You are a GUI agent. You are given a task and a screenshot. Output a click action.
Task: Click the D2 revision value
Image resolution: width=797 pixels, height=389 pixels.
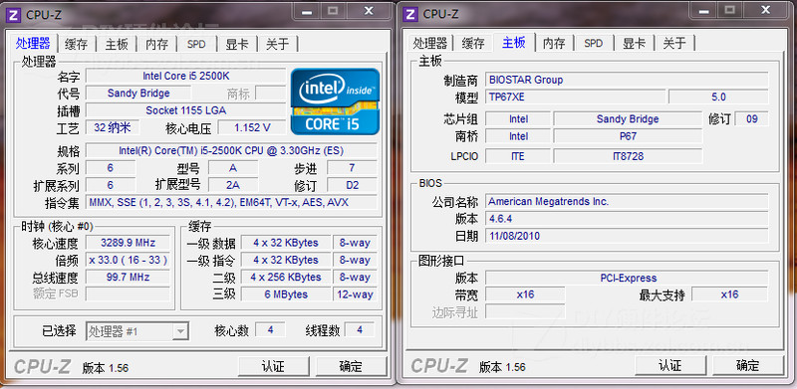point(352,185)
